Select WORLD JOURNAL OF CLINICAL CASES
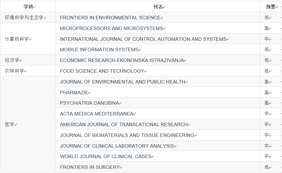Image resolution: width=282 pixels, height=173 pixels. point(105,157)
